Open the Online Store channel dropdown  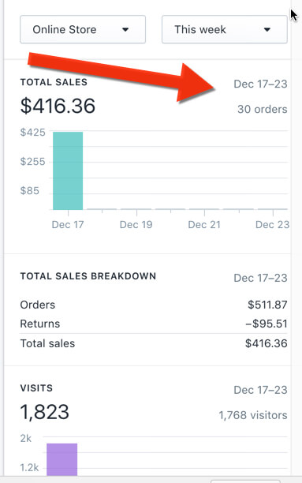pyautogui.click(x=83, y=29)
